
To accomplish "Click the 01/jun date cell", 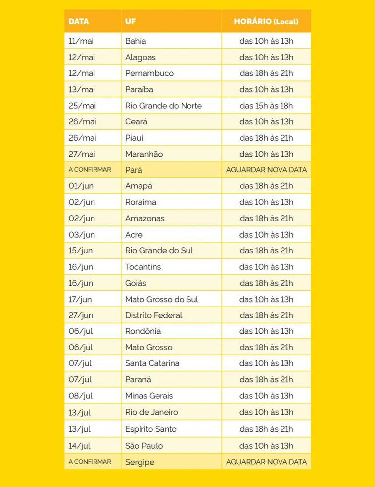I will [81, 186].
